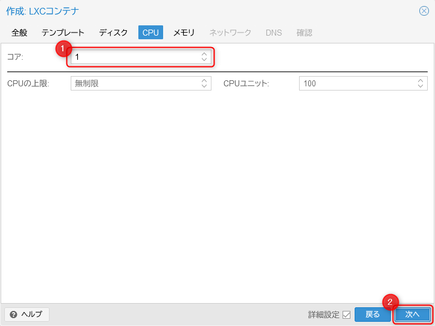Open the テンプレート tab
435x326 pixels.
[x=63, y=33]
